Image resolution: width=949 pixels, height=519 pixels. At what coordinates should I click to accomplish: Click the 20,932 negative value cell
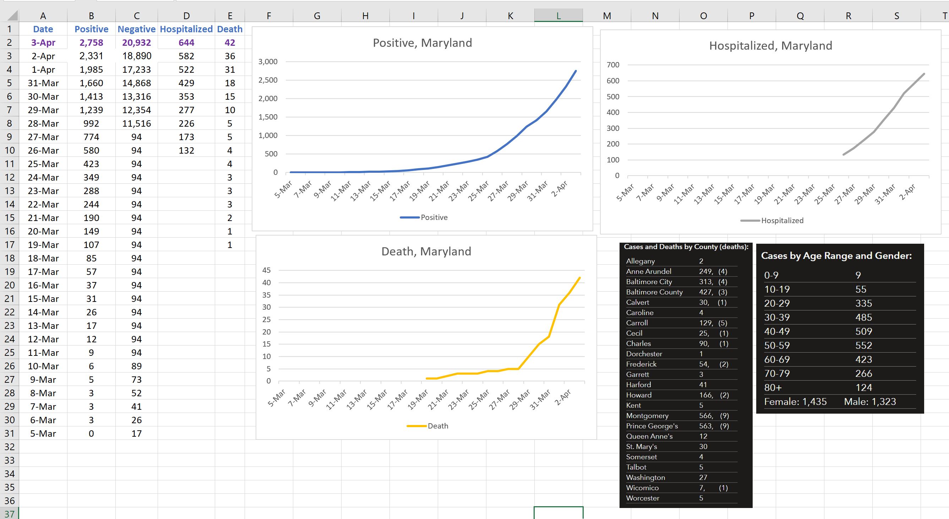(x=136, y=43)
